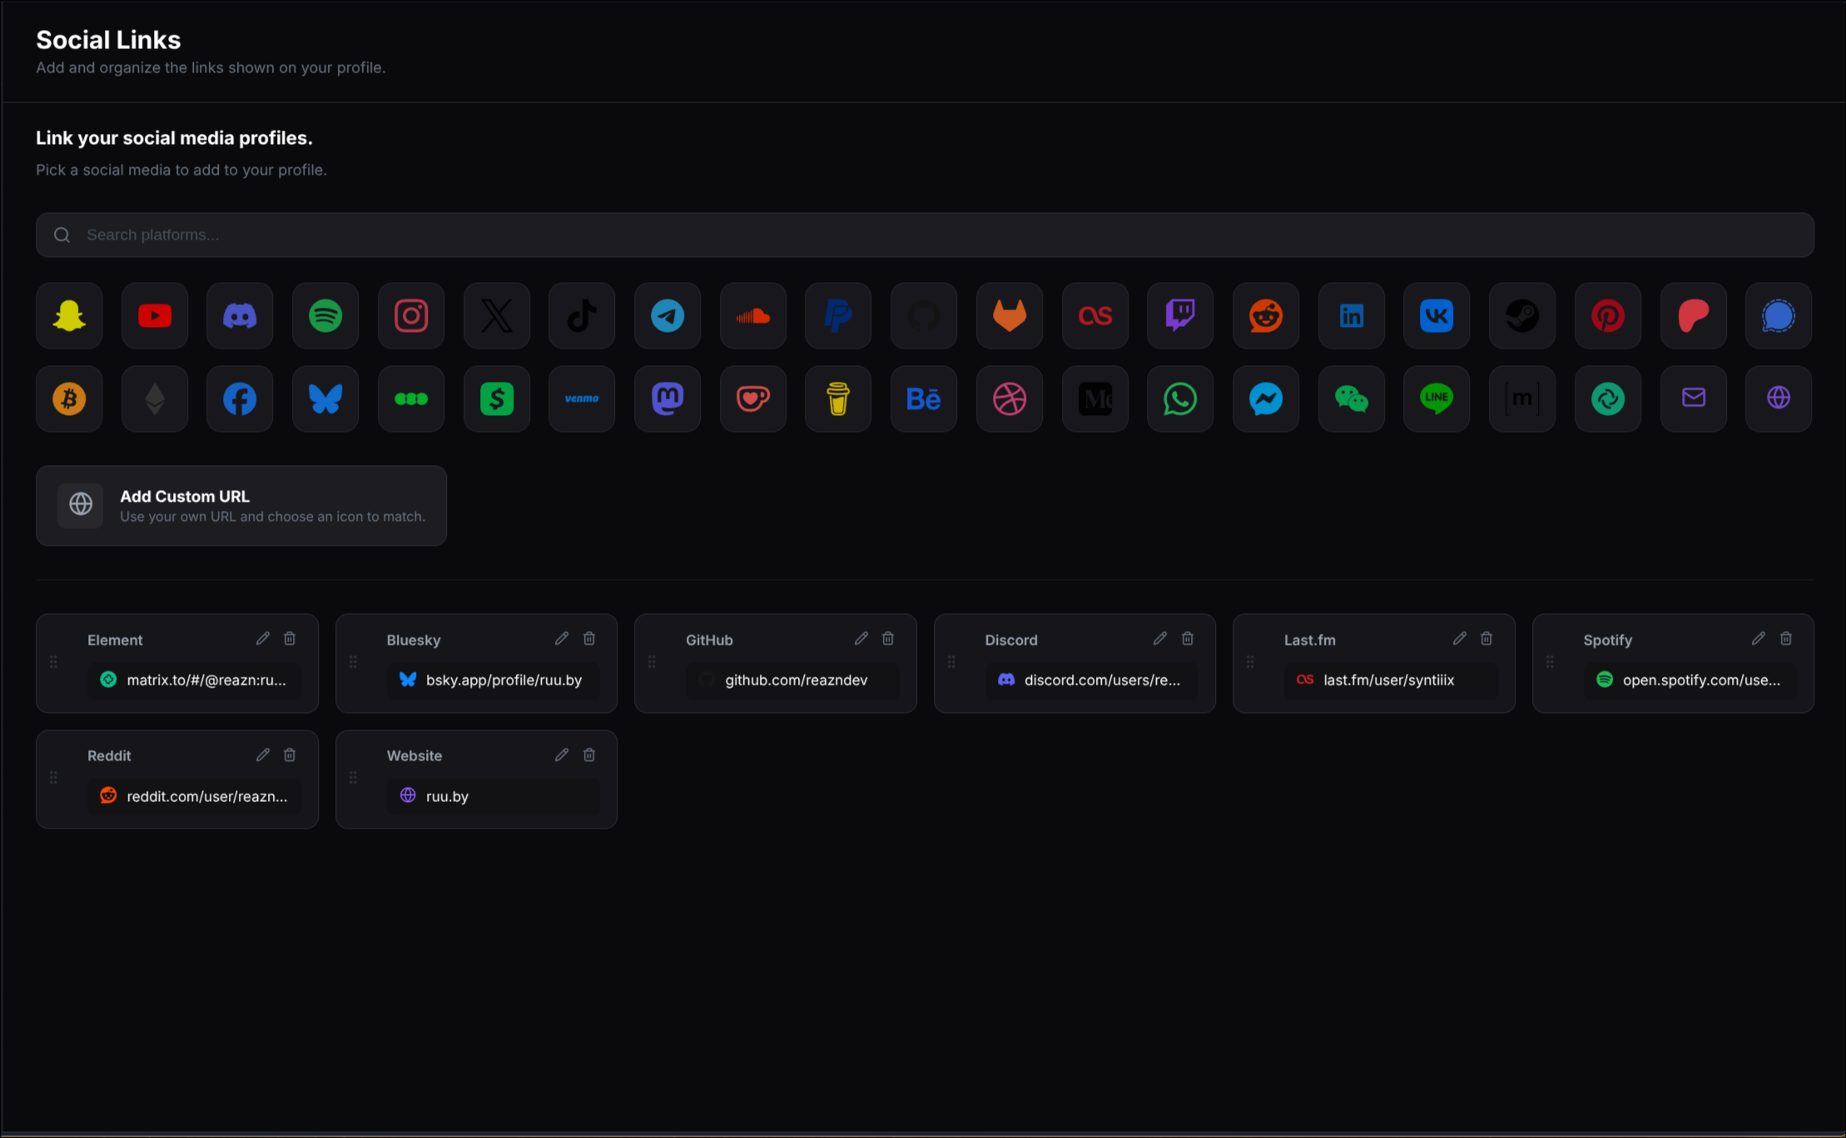Click the ruu.by URL text

(x=447, y=797)
